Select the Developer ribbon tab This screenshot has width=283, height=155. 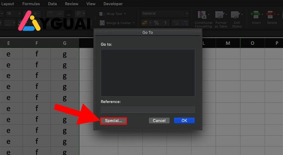click(113, 4)
